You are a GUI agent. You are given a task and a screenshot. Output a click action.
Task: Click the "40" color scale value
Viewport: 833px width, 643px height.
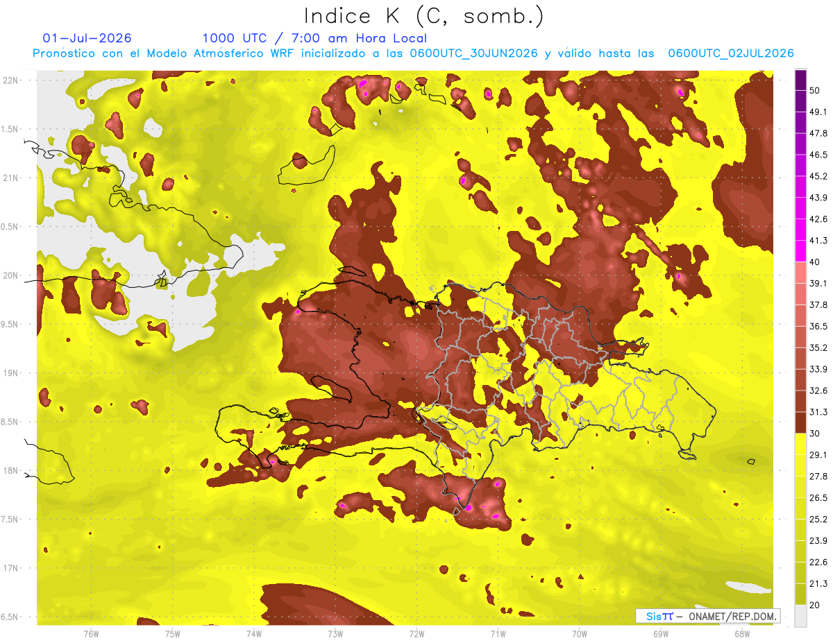[x=815, y=262]
